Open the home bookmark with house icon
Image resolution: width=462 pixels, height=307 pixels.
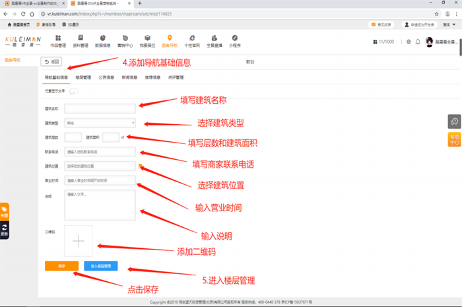click(18, 24)
